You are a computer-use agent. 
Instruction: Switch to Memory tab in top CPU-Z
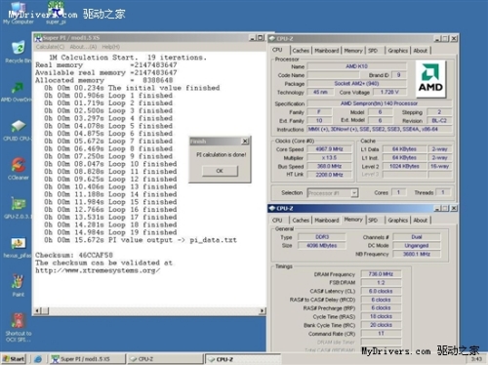click(353, 51)
